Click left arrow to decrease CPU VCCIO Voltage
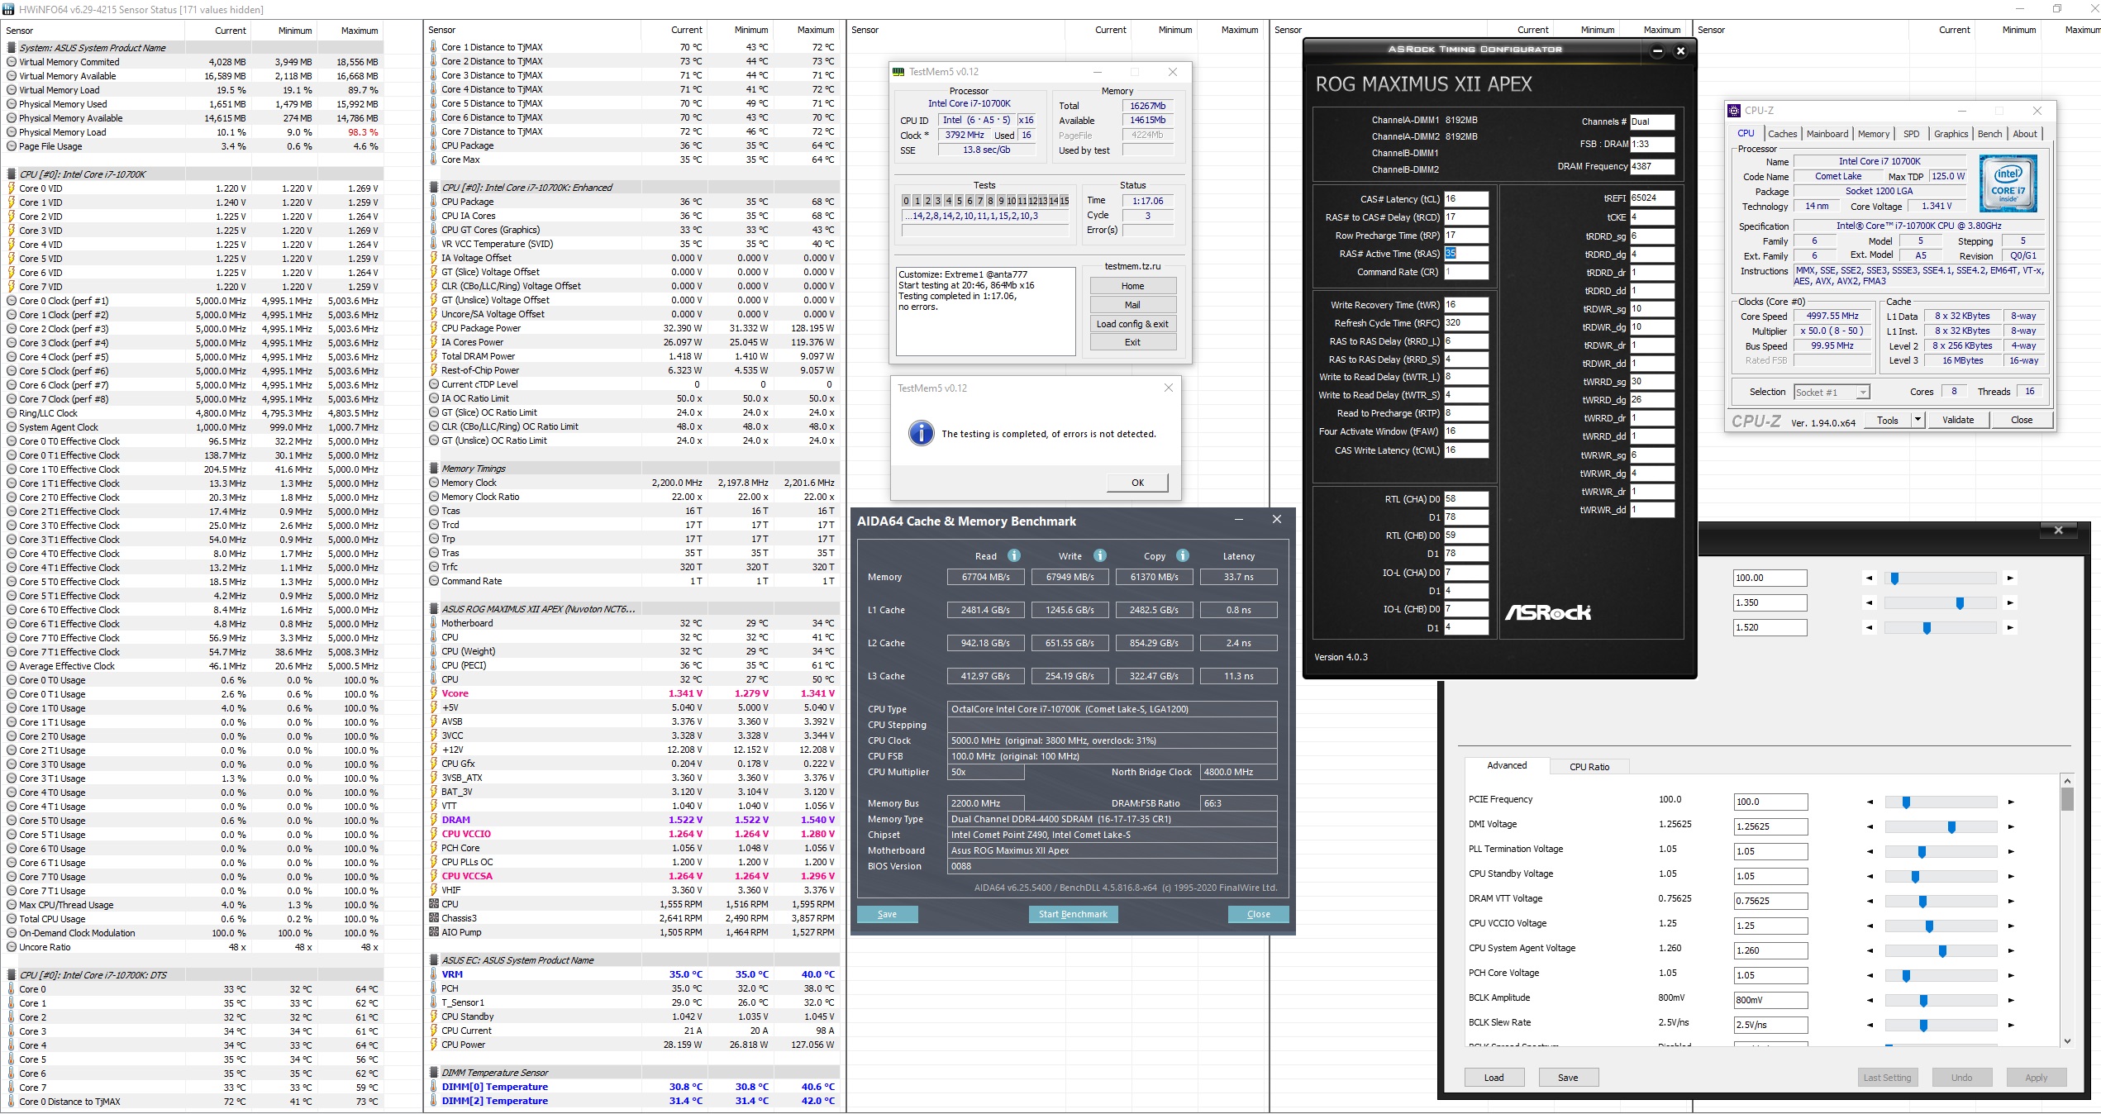 1870,926
